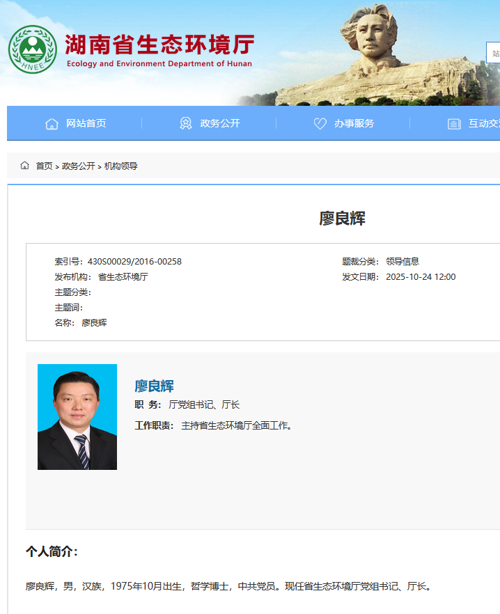This screenshot has width=500, height=614.
Task: Click the blue 廖良辉 name beside the photo
Action: pos(154,386)
